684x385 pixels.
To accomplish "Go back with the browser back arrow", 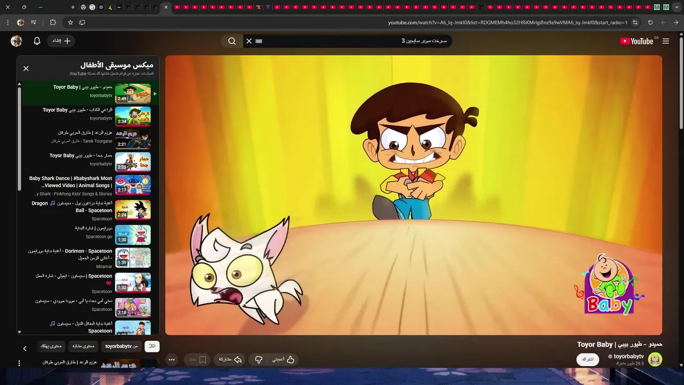I will pos(677,22).
